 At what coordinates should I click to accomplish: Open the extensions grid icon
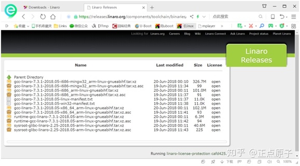[293, 26]
